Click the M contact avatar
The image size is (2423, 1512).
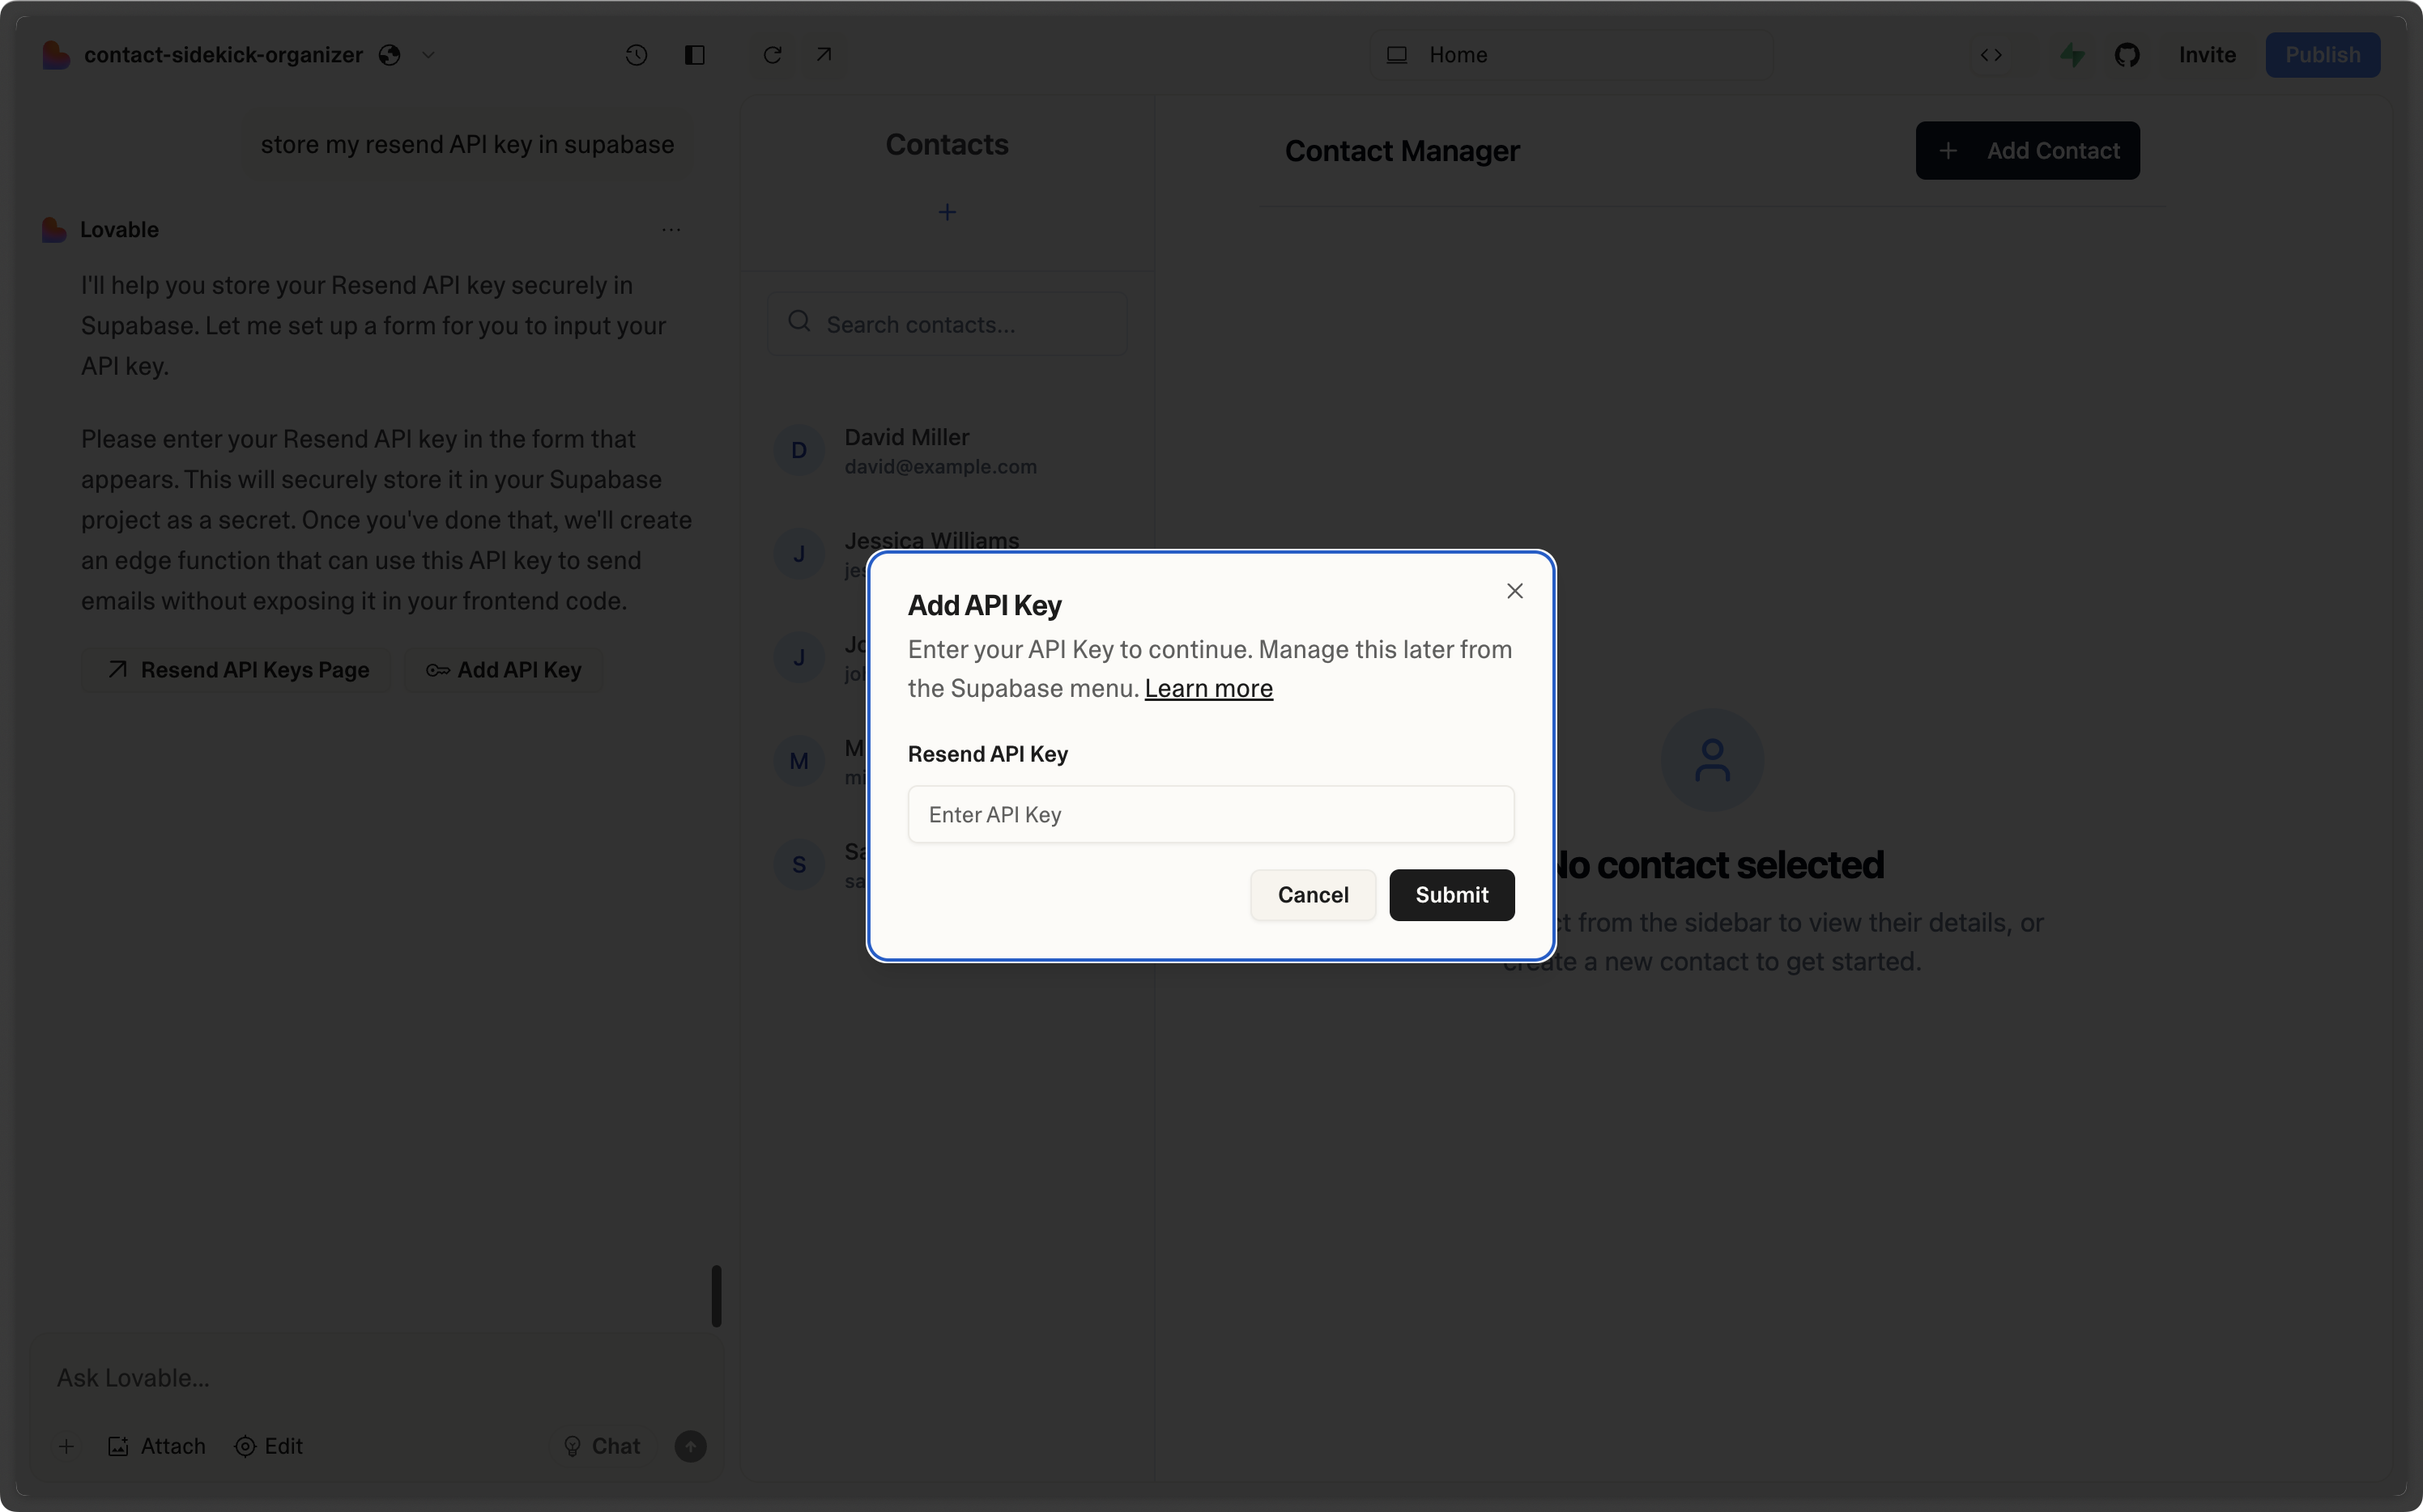pyautogui.click(x=798, y=761)
